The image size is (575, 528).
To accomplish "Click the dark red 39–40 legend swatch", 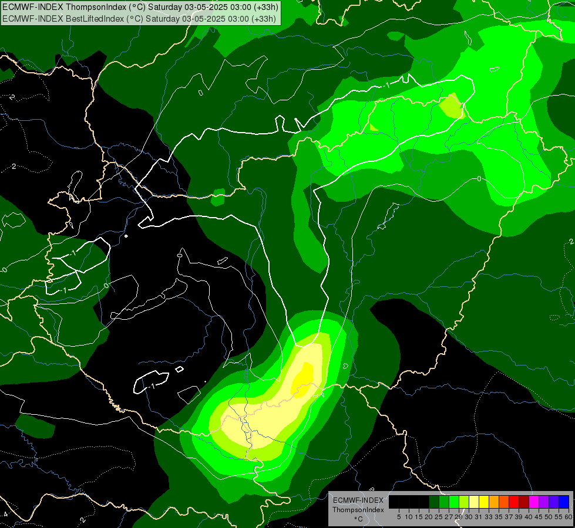I will tap(524, 502).
